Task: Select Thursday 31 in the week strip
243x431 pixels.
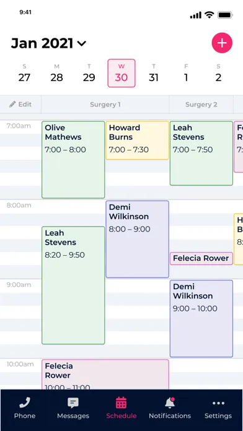Action: (x=154, y=74)
